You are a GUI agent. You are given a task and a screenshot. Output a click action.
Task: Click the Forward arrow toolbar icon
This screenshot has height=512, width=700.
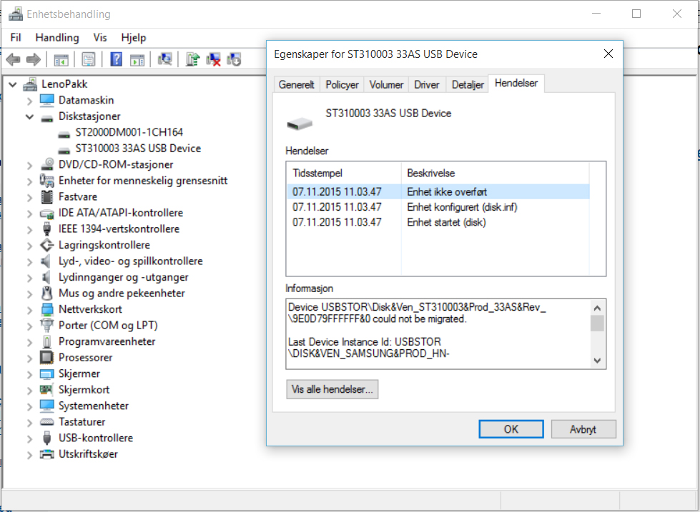(x=34, y=59)
